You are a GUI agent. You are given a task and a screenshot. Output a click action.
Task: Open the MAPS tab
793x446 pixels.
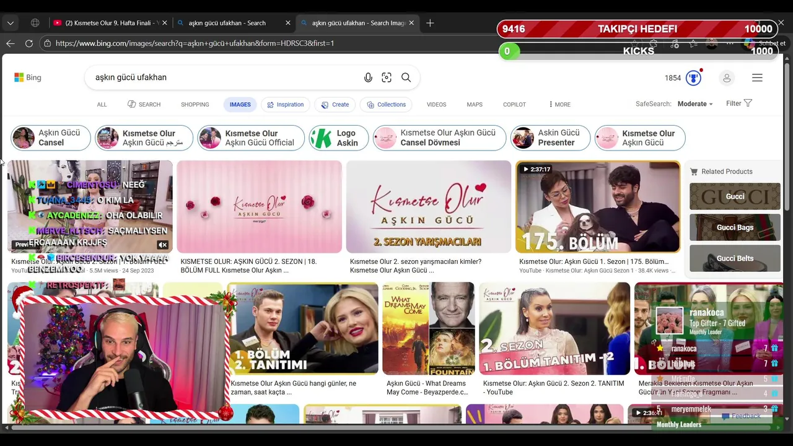coord(475,105)
